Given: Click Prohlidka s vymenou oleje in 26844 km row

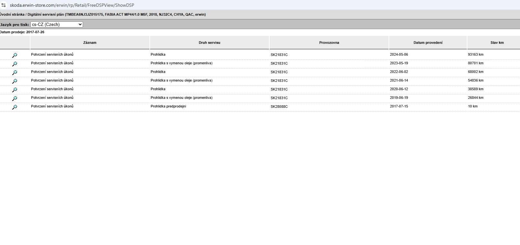Looking at the screenshot, I should click(181, 98).
